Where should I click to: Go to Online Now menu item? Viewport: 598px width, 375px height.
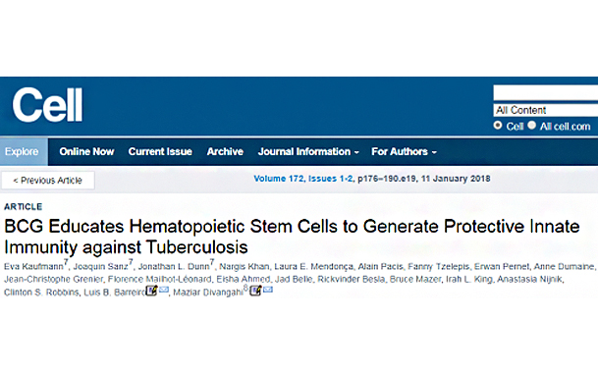(86, 152)
